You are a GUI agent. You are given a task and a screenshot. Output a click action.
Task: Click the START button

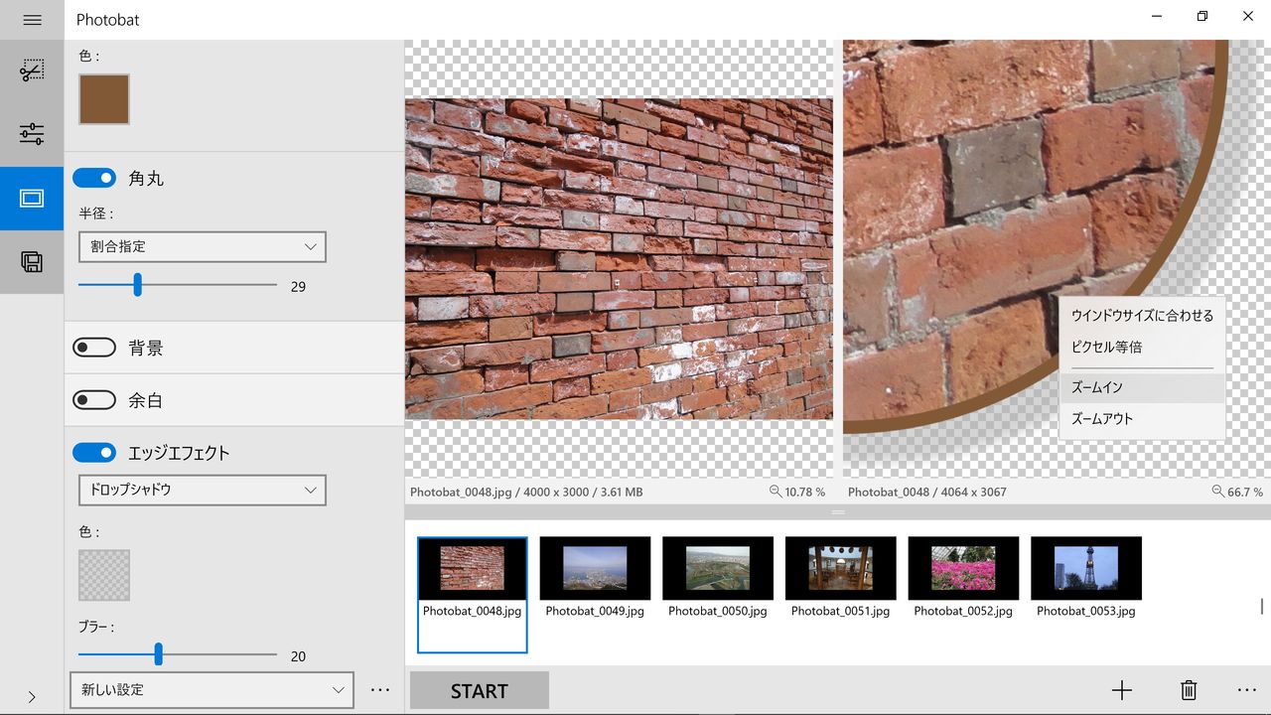pyautogui.click(x=480, y=691)
